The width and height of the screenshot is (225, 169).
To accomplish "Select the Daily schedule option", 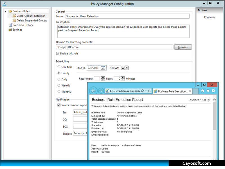I will pyautogui.click(x=59, y=79).
